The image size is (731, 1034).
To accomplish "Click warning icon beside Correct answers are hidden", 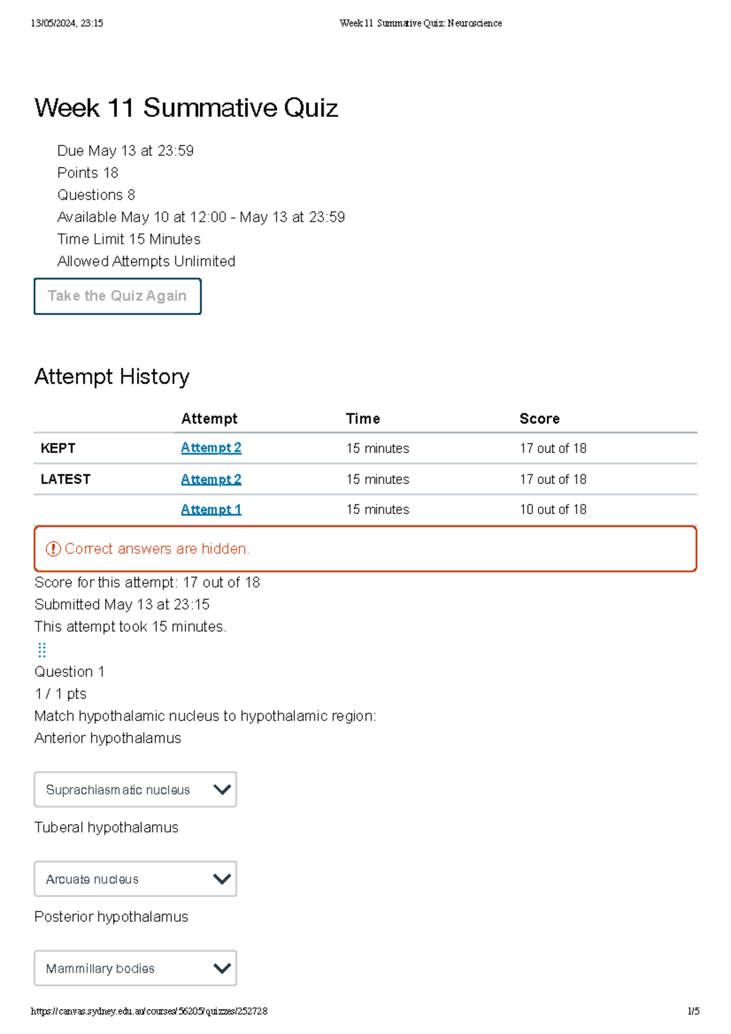I will pos(54,549).
